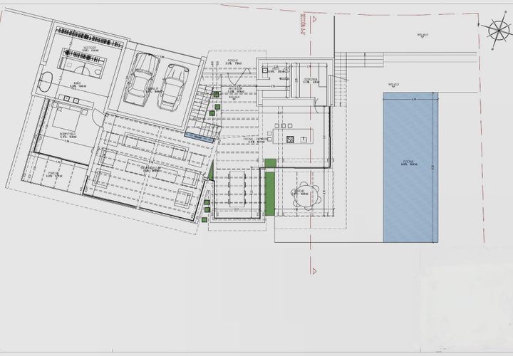Click the right car in the garage

172,87
